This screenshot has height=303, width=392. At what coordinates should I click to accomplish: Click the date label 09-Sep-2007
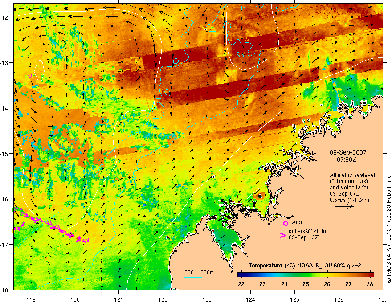click(x=348, y=152)
